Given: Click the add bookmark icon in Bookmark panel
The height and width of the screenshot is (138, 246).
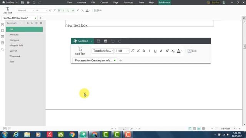Looking at the screenshot, I should pyautogui.click(x=28, y=23).
